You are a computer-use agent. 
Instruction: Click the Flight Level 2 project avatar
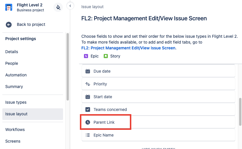click(9, 7)
